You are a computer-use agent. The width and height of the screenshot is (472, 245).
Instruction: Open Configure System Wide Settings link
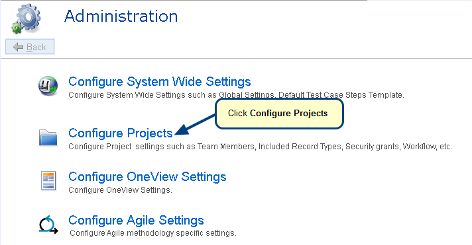point(160,82)
